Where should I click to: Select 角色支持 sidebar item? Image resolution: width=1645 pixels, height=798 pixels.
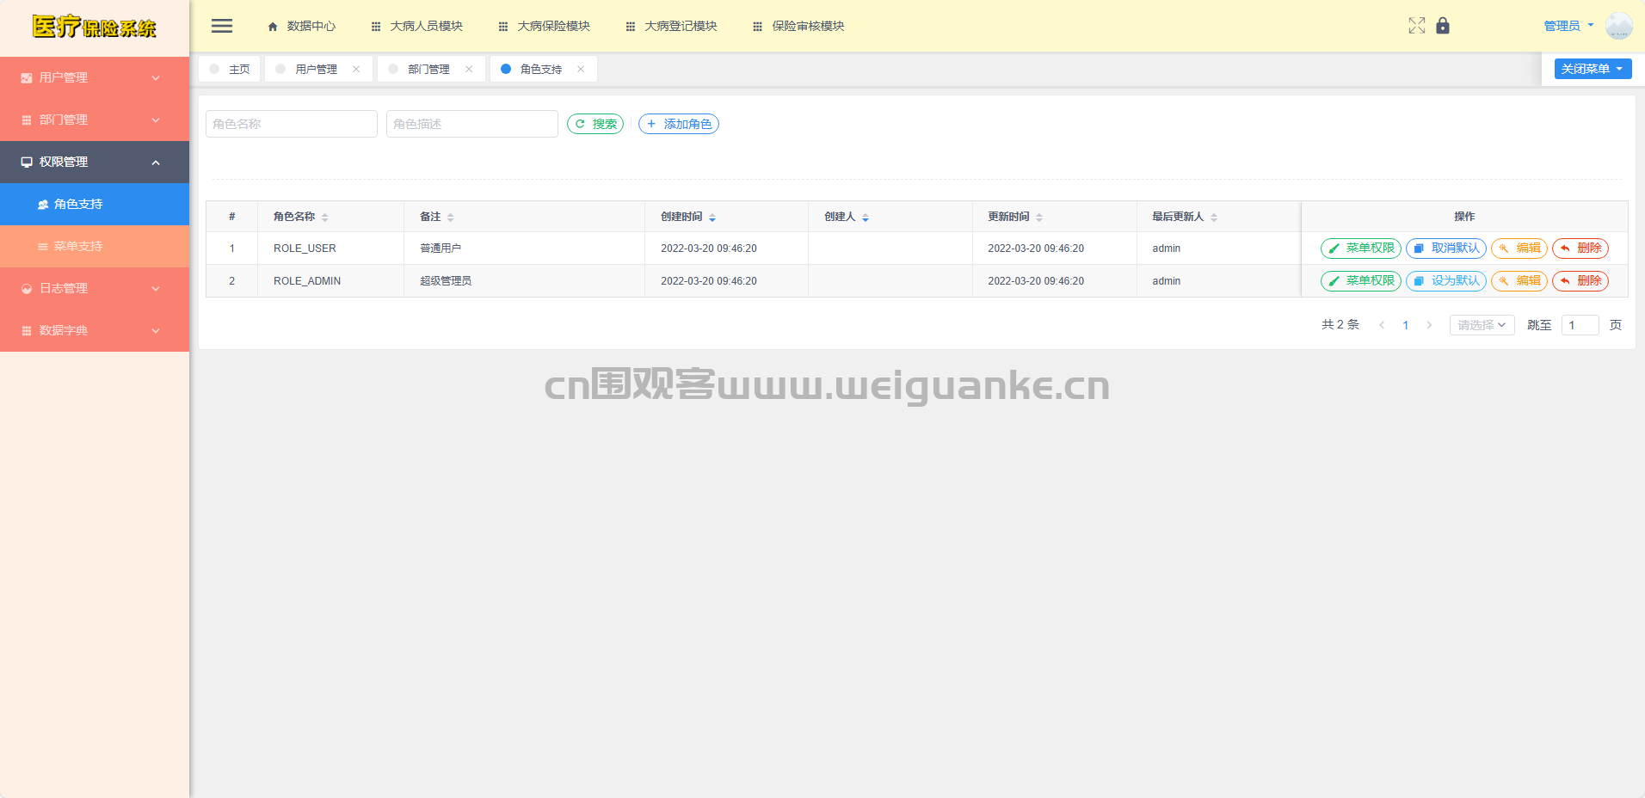pyautogui.click(x=95, y=204)
